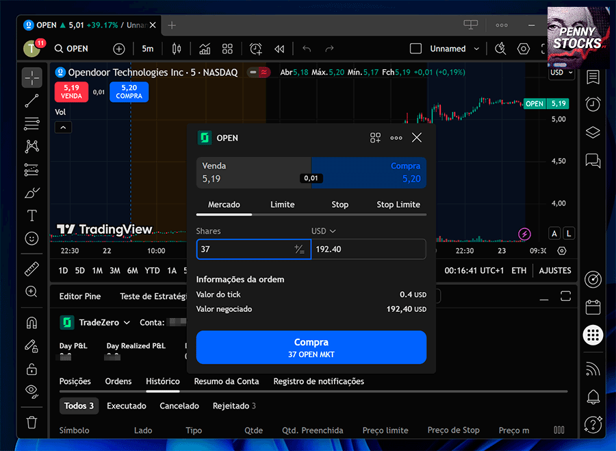
Task: Open Registro de notificações tab
Action: 318,381
